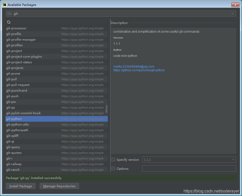This screenshot has height=196, width=242.
Task: Select the git-pull-request package
Action: pos(18,85)
